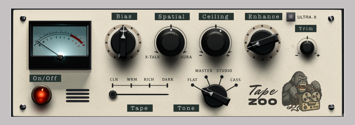The image size is (355, 125).
Task: Select the STUDIO tone position
Action: [x=222, y=77]
